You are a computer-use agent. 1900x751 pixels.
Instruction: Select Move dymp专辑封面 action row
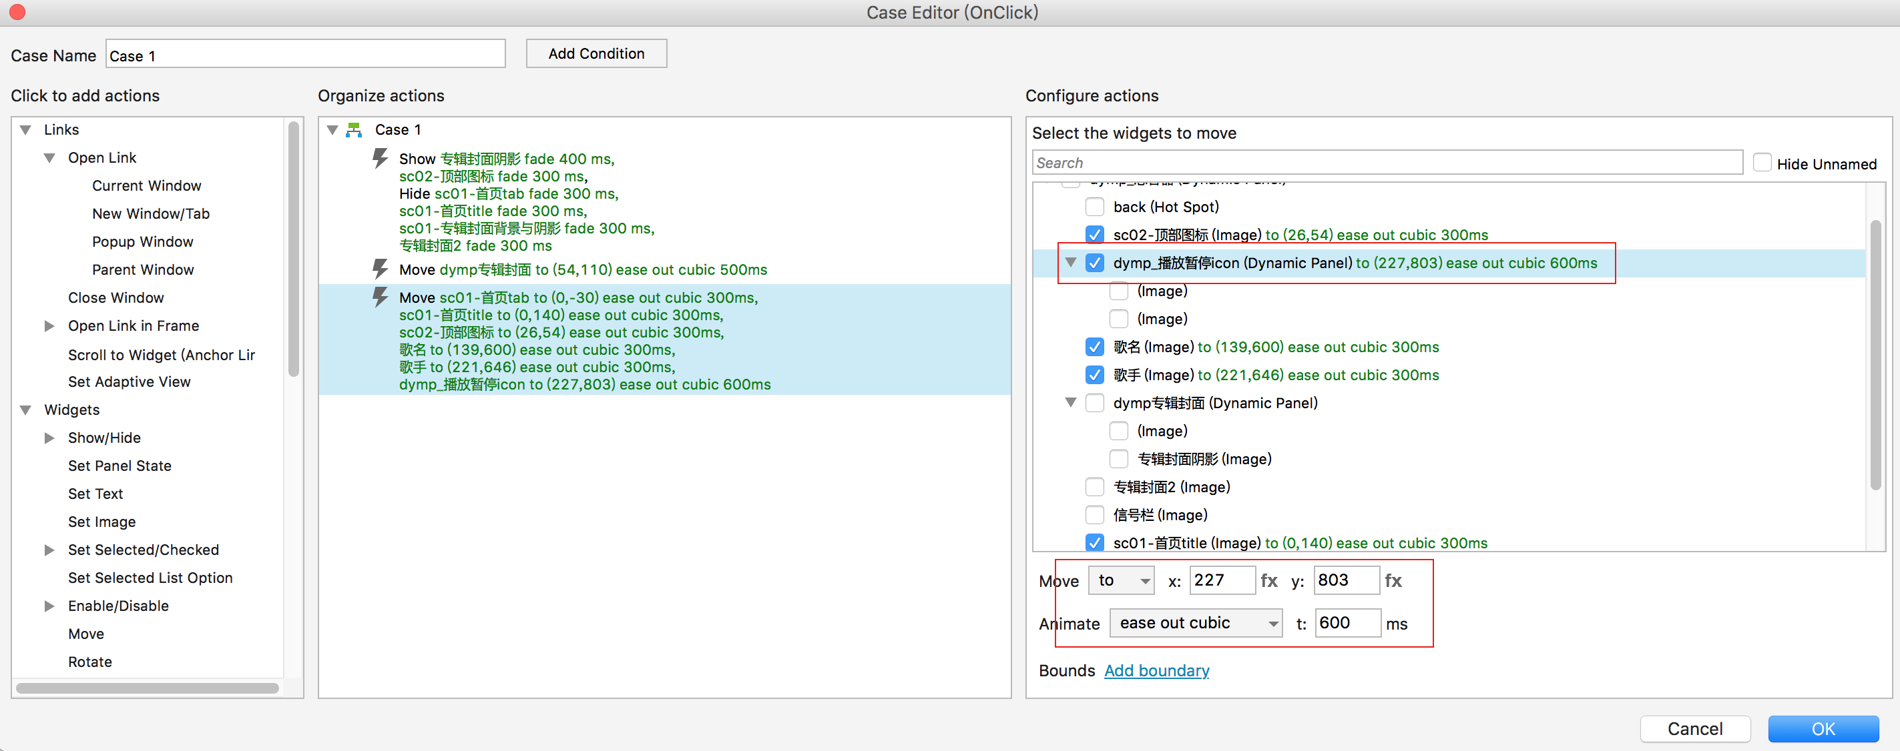point(664,269)
